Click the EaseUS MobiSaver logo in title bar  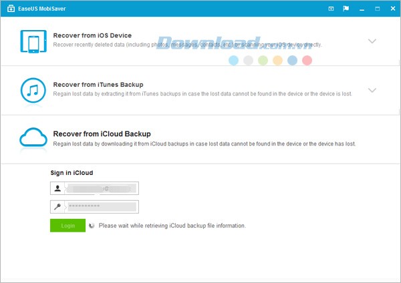(x=11, y=9)
